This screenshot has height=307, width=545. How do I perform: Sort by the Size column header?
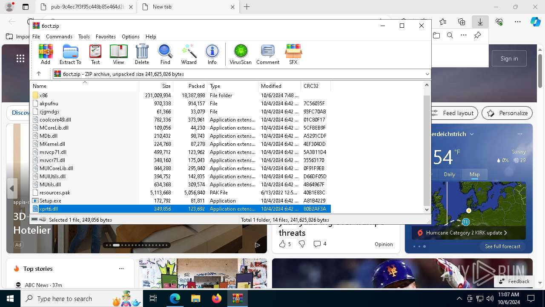pyautogui.click(x=156, y=86)
